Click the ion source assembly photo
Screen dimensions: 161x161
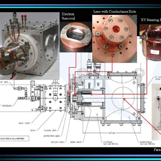pos(30,46)
